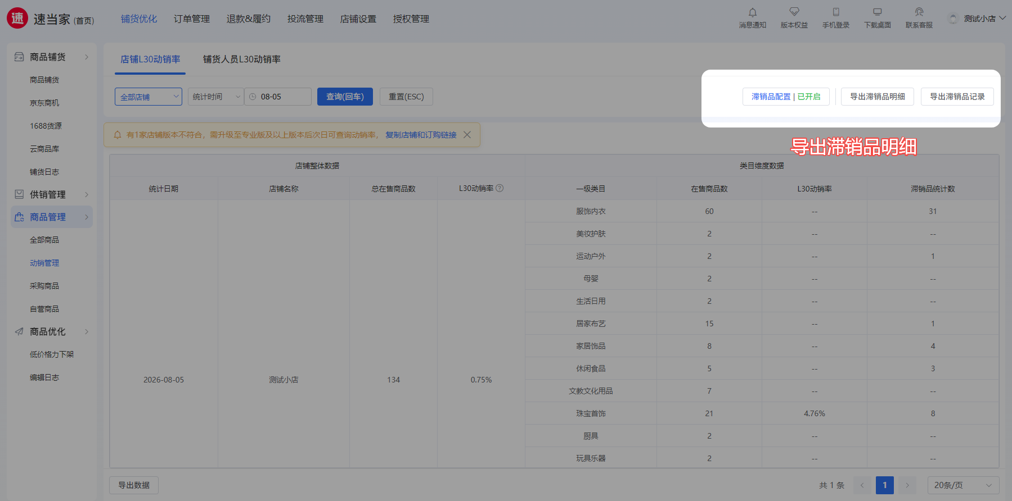Click the 商品优化 paper-plane icon

(x=19, y=331)
